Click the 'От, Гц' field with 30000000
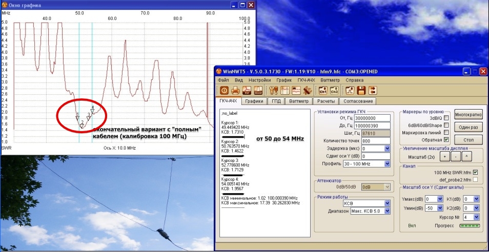 click(x=372, y=118)
